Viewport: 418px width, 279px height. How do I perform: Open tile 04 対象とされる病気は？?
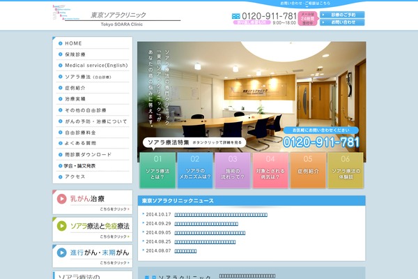coord(270,170)
